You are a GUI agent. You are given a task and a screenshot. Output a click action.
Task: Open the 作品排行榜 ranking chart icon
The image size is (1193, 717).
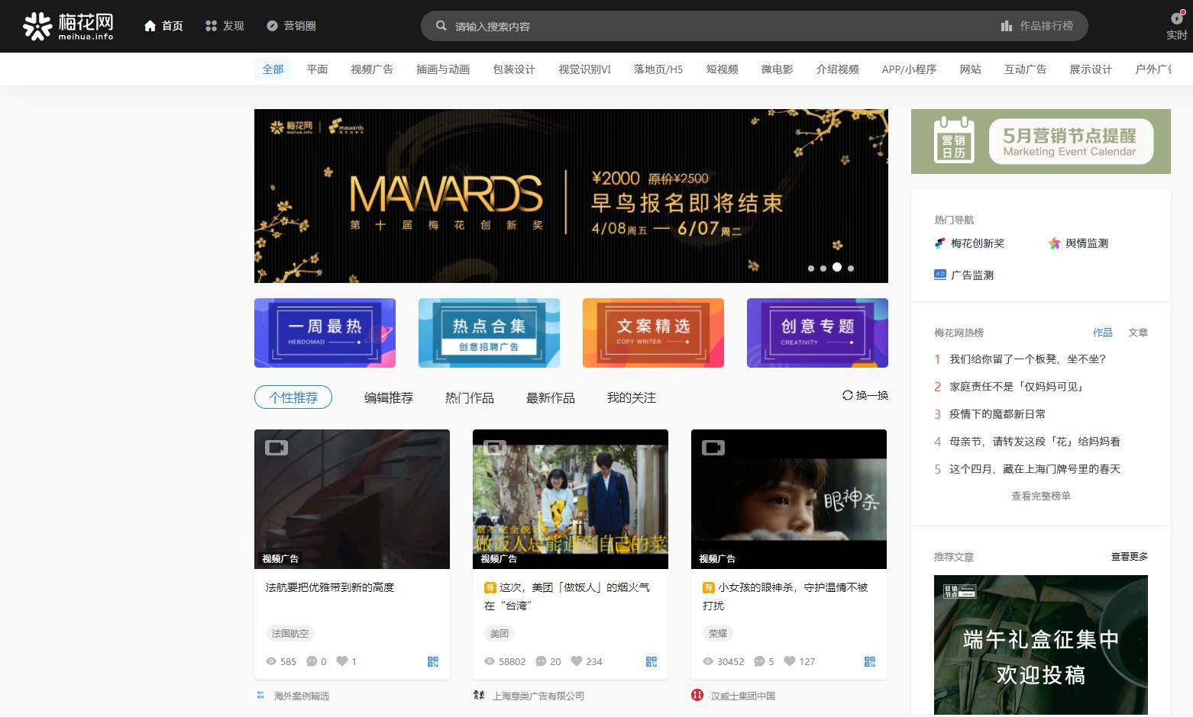pos(1007,26)
